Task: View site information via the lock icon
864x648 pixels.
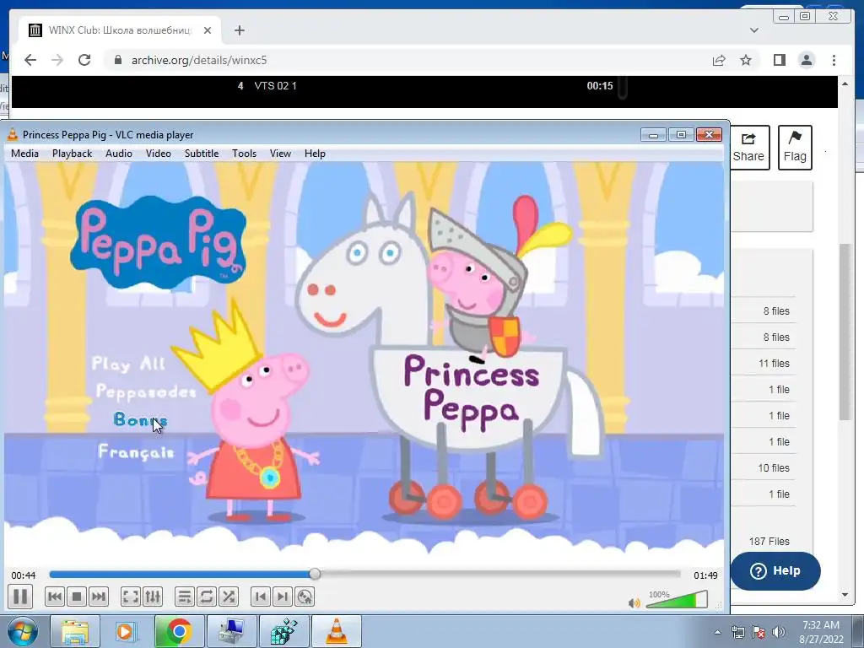Action: 117,60
